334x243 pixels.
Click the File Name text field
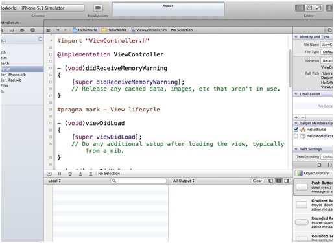point(327,45)
